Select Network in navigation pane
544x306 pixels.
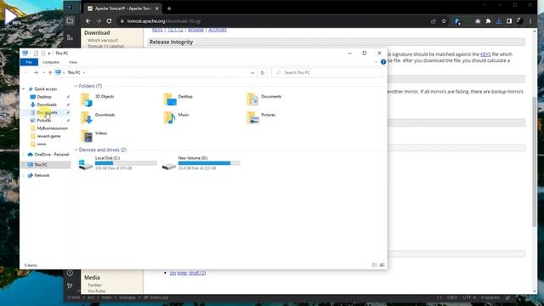click(42, 176)
